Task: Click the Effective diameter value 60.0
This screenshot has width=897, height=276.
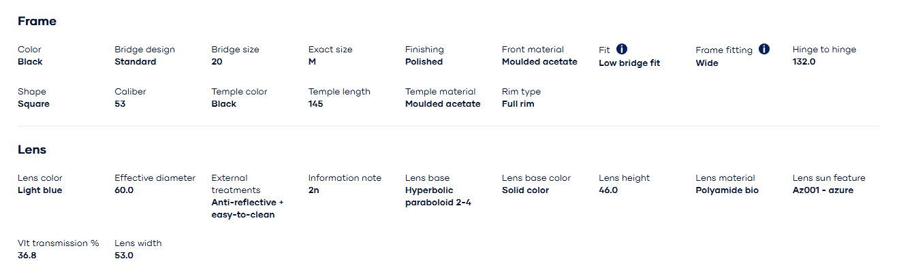Action: 124,190
